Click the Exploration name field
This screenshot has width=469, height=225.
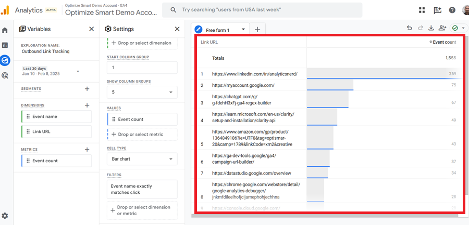(45, 51)
